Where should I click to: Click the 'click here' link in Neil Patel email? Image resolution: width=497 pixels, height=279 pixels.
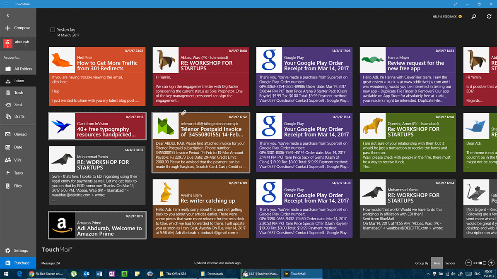tap(60, 82)
